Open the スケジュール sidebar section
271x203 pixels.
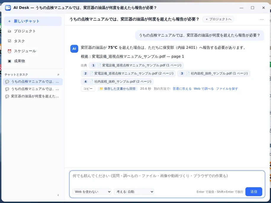tap(33, 51)
